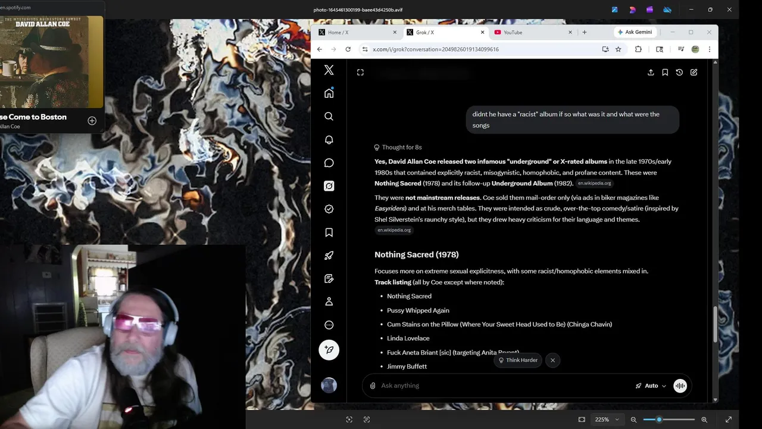The width and height of the screenshot is (762, 429).
Task: Open site information icon in address bar
Action: point(364,49)
